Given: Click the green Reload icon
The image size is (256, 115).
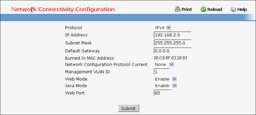Looking at the screenshot, I should pos(203,9).
